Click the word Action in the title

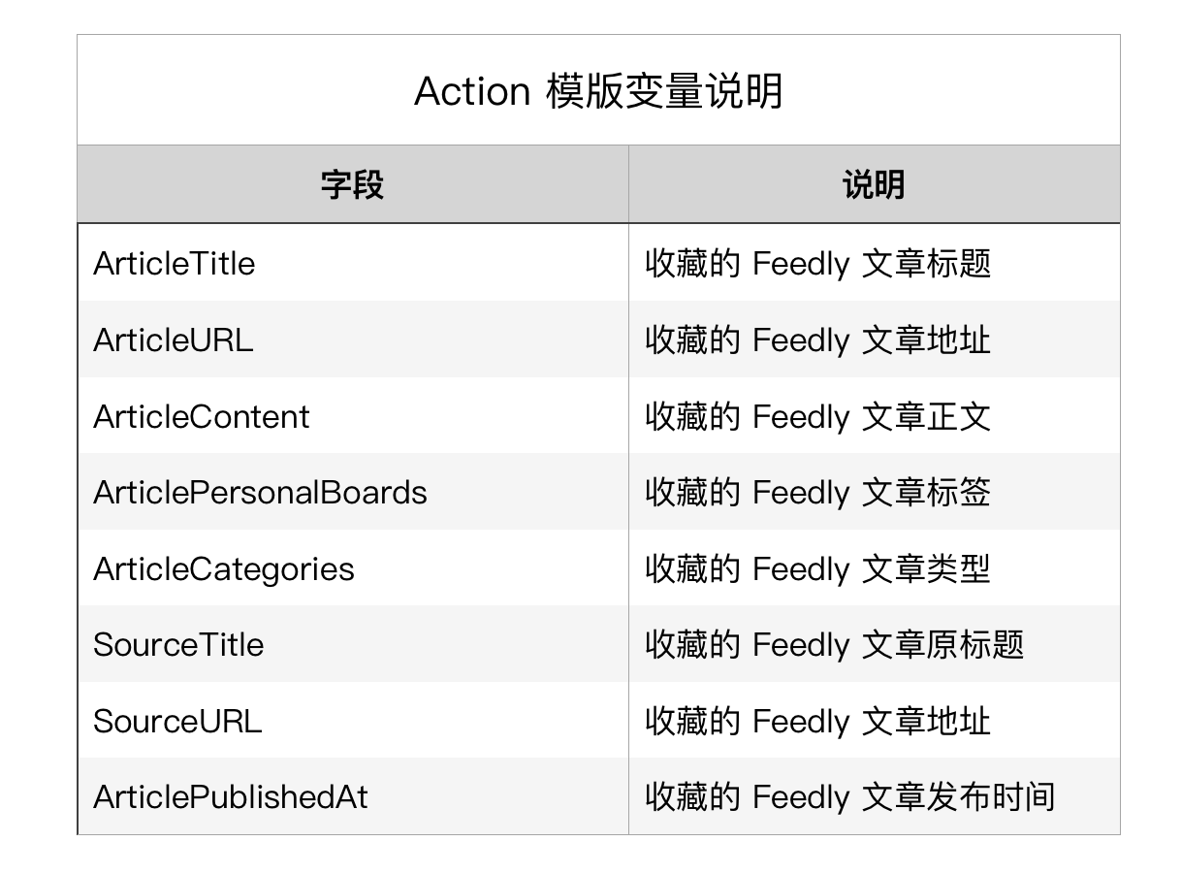471,92
